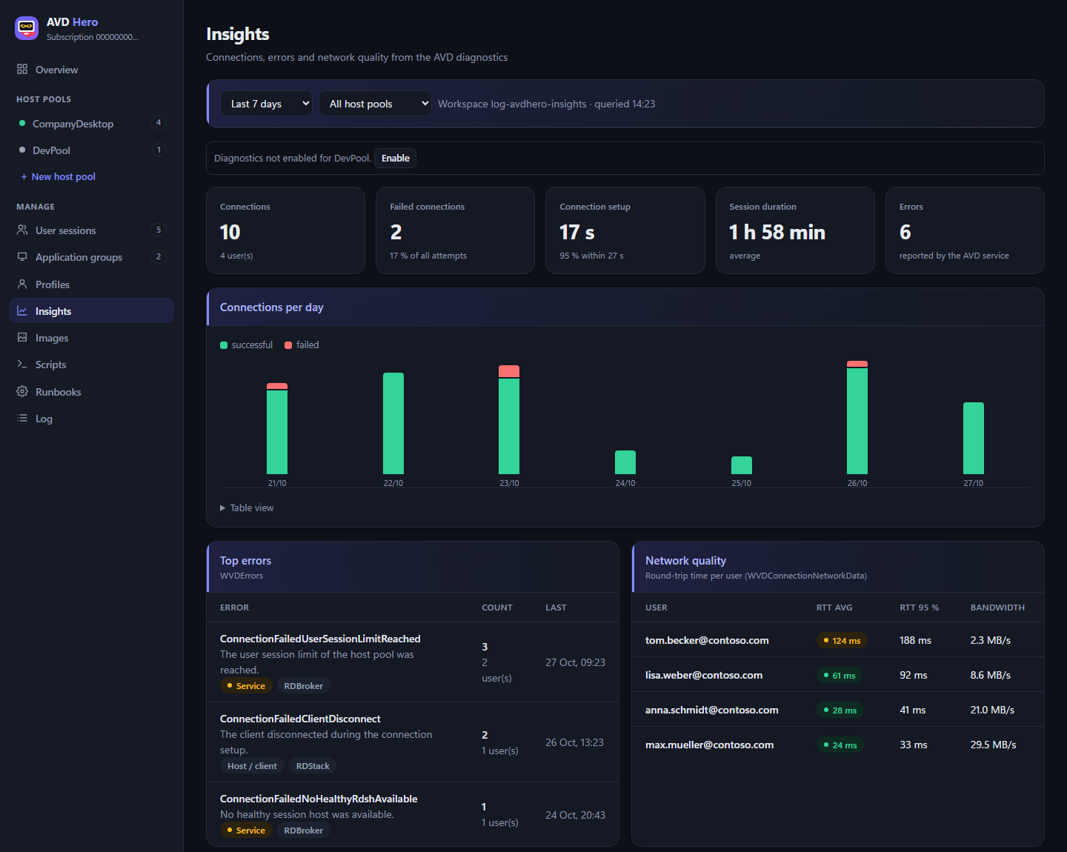Click the RDStack source tag
The width and height of the screenshot is (1067, 852).
(x=313, y=766)
